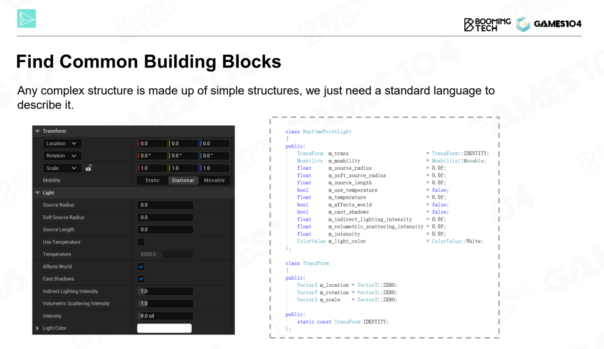
Task: Open the Rotation dropdown
Action: click(x=62, y=156)
